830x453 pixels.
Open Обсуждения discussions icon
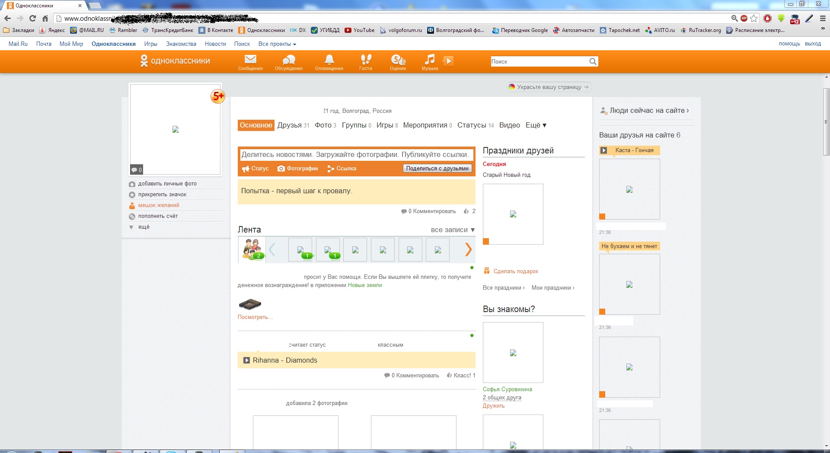tap(288, 60)
